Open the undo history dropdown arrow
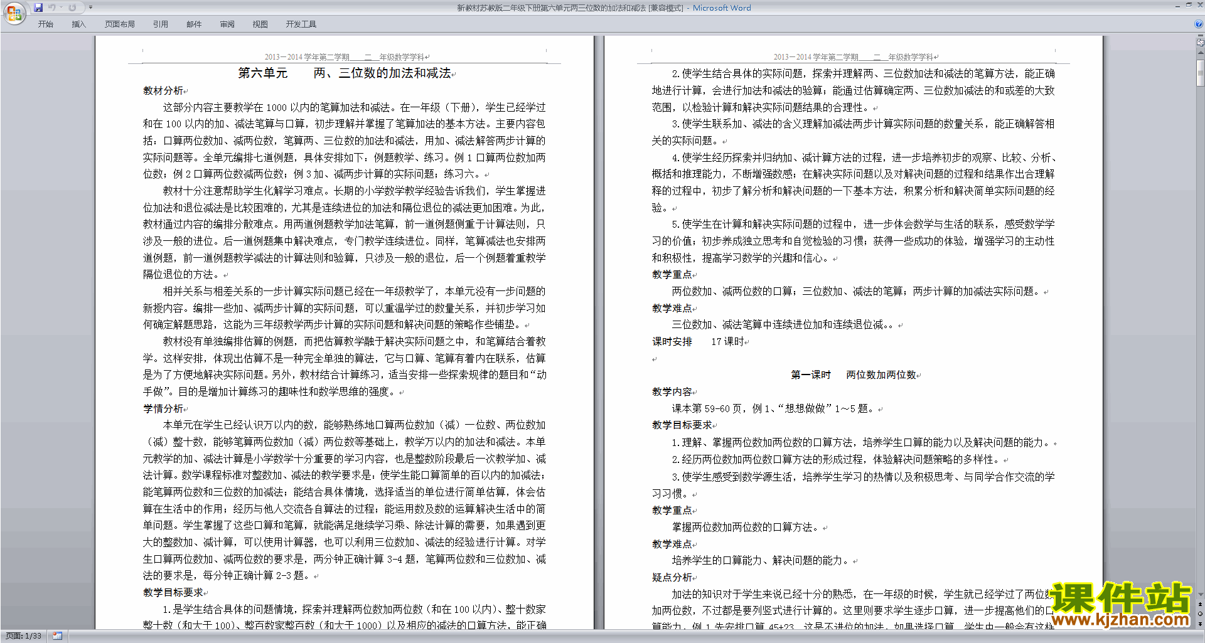 (x=62, y=8)
